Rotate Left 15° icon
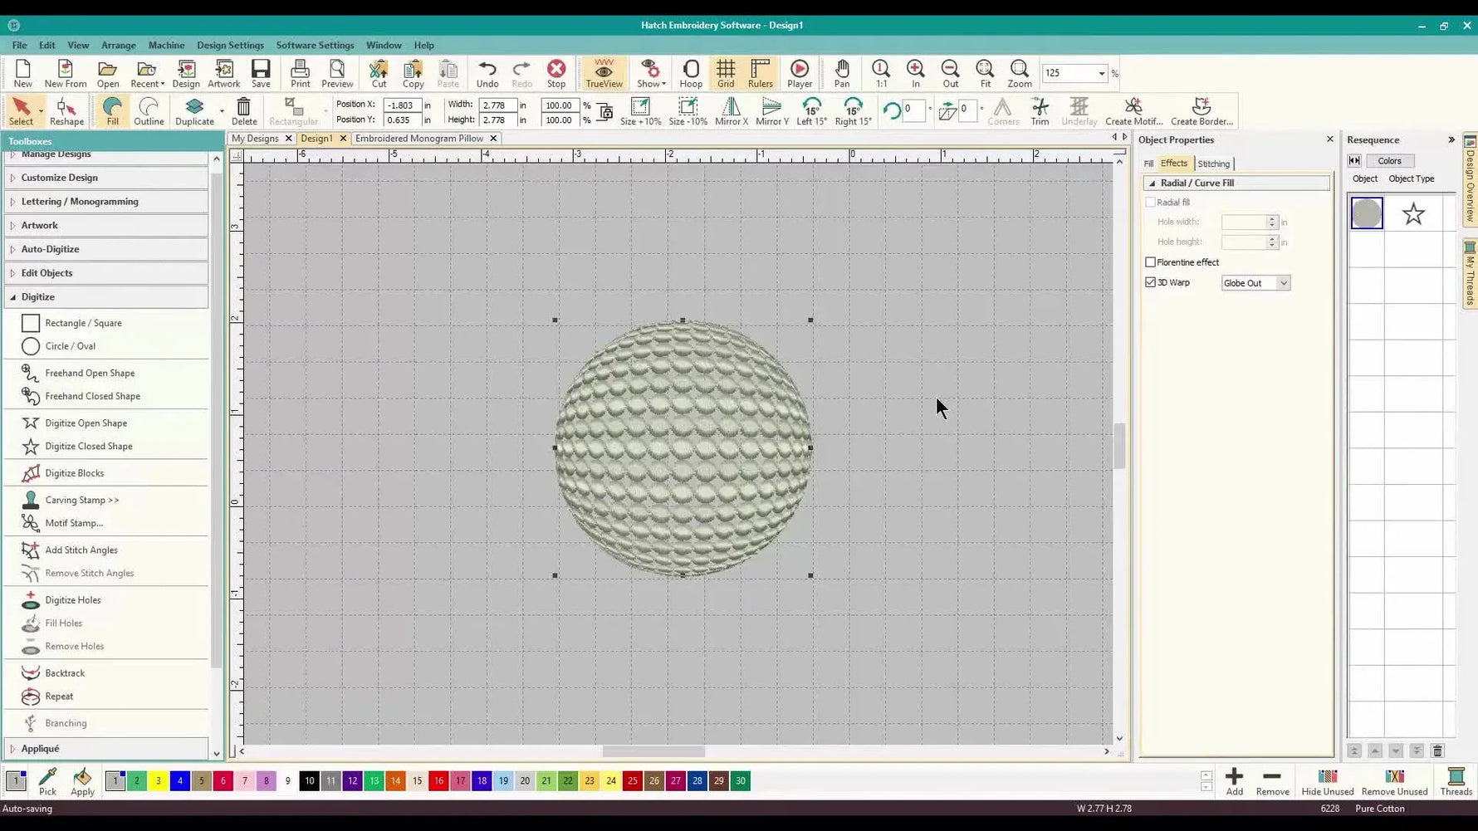Screen dimensions: 1478x831 (x=812, y=111)
